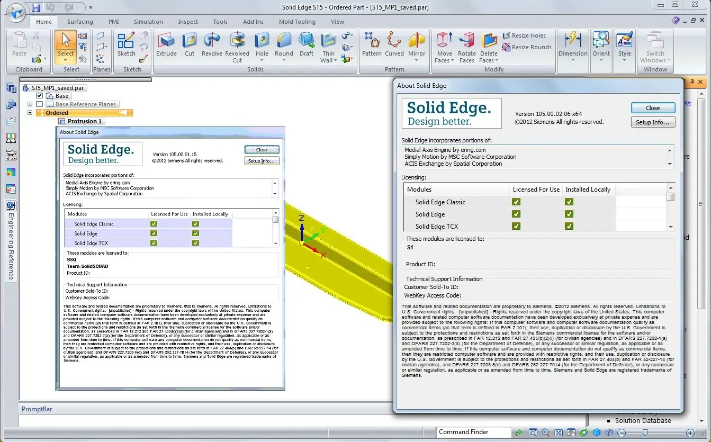Open the dropdown arrow under Hole
Viewport: 711px width, 442px height.
262,60
